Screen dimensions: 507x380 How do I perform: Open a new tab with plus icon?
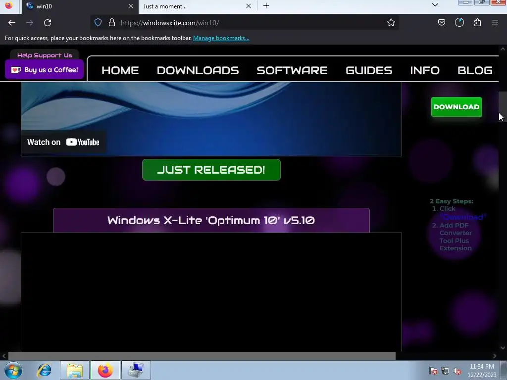(x=266, y=6)
